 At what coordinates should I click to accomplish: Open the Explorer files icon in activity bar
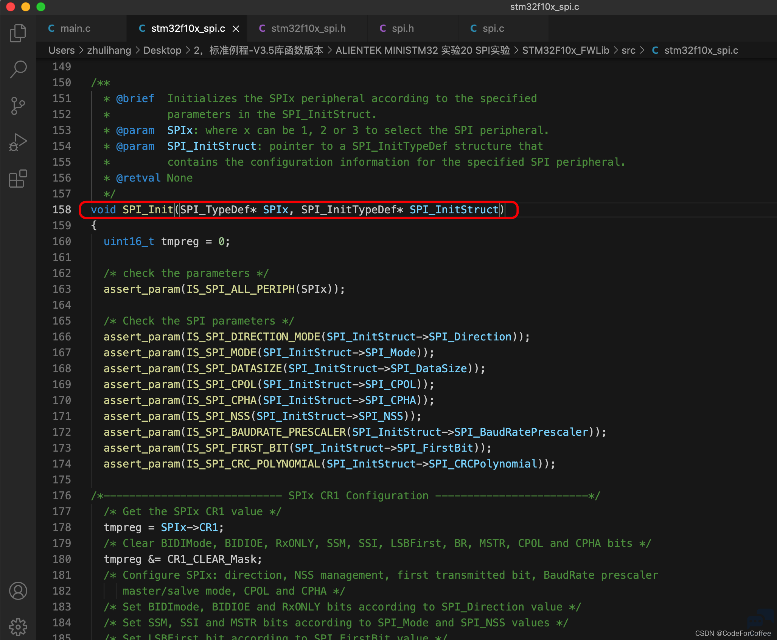[18, 33]
